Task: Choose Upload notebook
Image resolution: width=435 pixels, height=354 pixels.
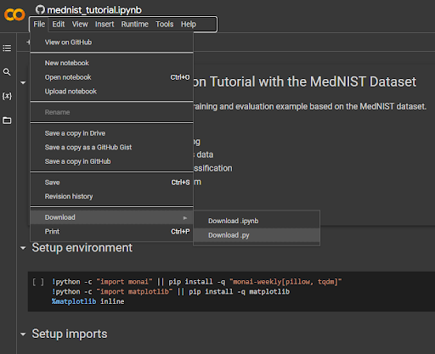Action: [112, 92]
